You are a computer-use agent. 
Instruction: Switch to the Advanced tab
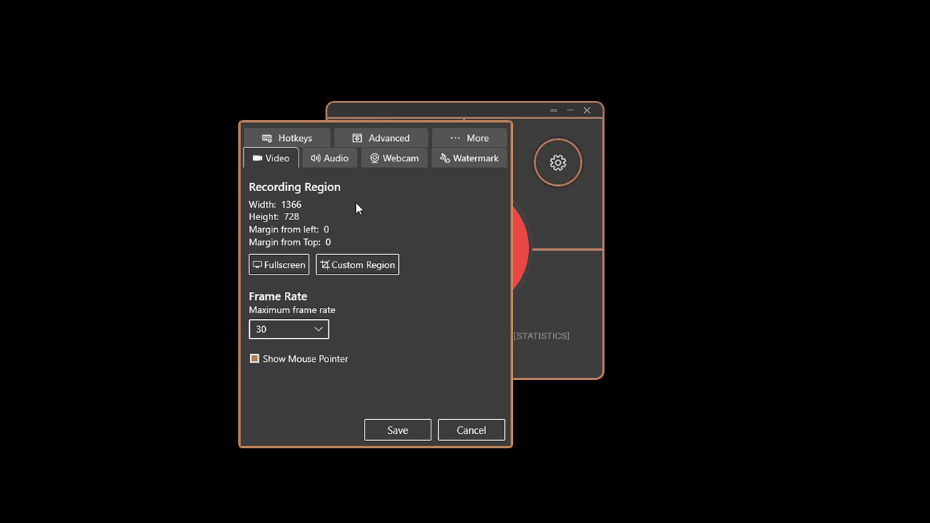381,137
